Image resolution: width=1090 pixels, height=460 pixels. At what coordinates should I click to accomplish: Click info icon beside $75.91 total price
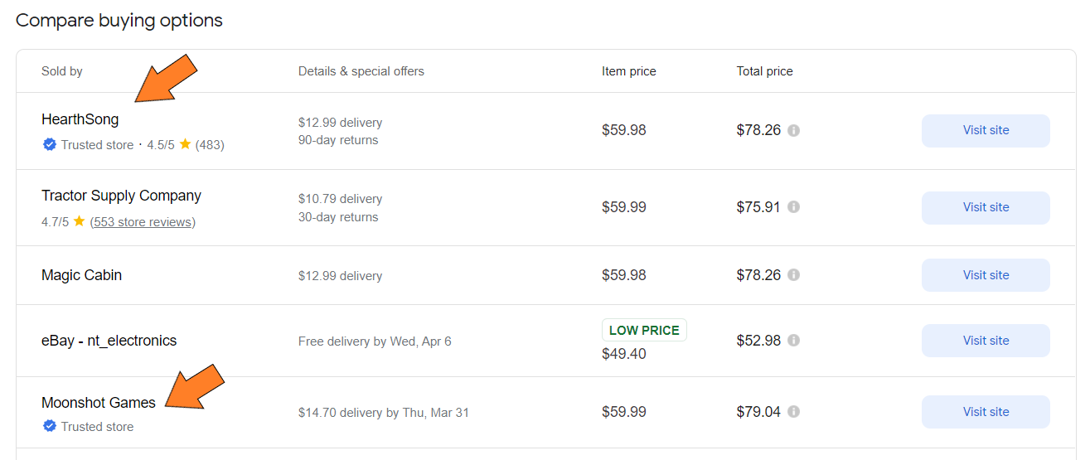(x=793, y=207)
